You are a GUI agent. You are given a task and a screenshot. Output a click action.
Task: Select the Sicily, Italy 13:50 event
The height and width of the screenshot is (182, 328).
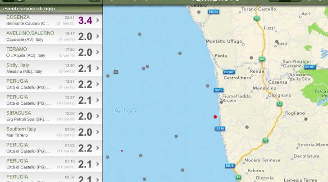pyautogui.click(x=51, y=68)
